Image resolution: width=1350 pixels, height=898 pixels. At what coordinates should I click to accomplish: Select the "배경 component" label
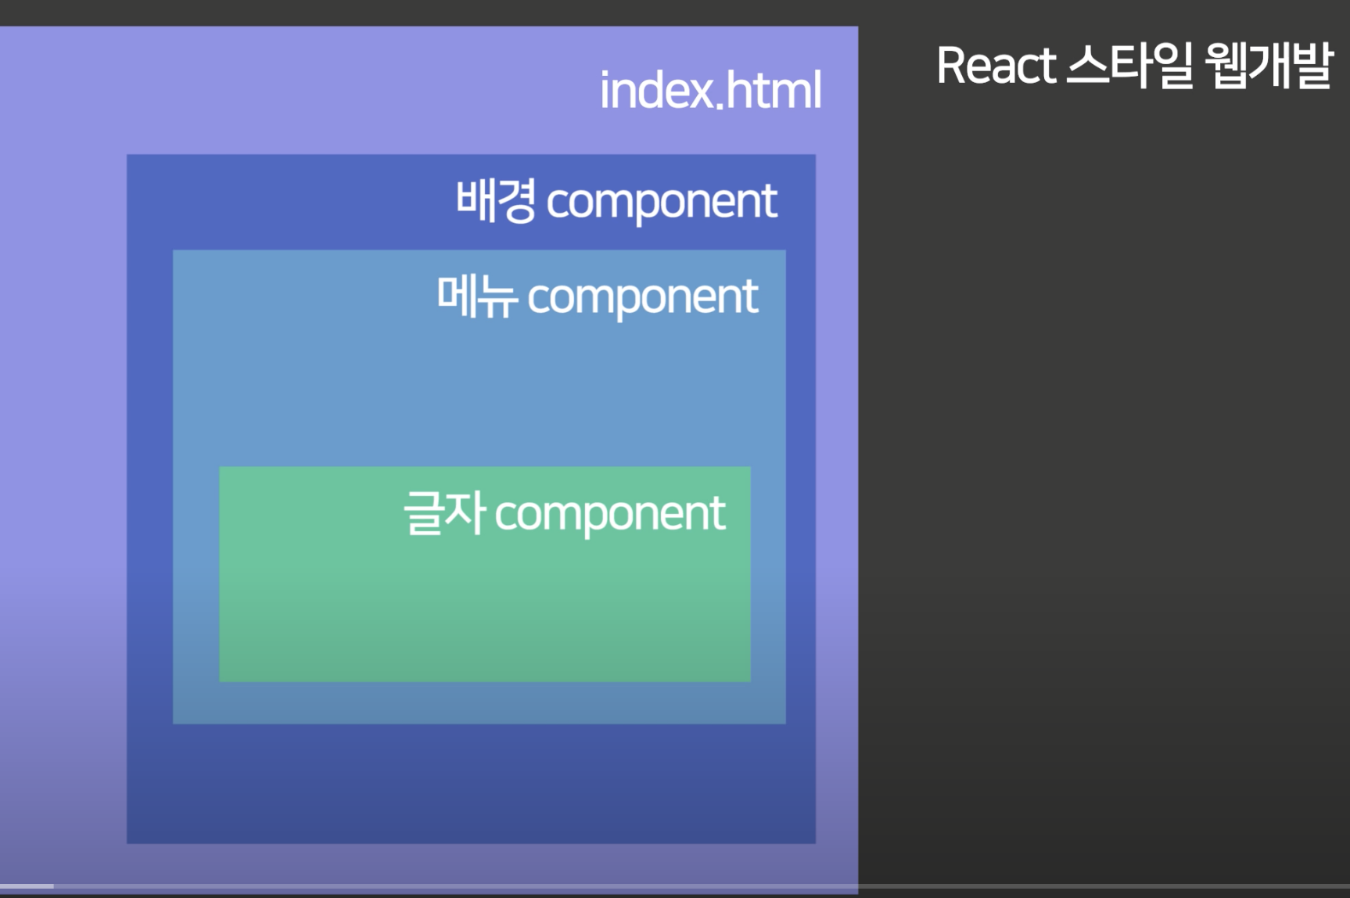pyautogui.click(x=616, y=201)
